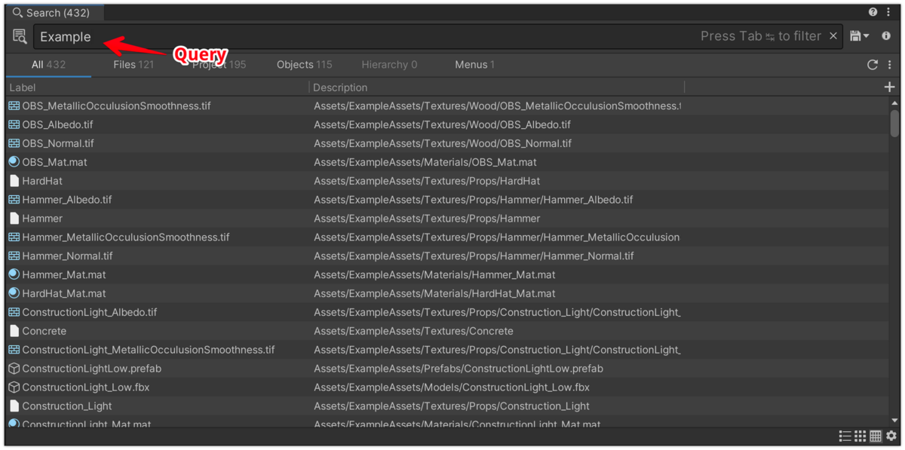Screen dimensions: 905x450
Task: Switch to table view in the status bar
Action: (x=876, y=436)
